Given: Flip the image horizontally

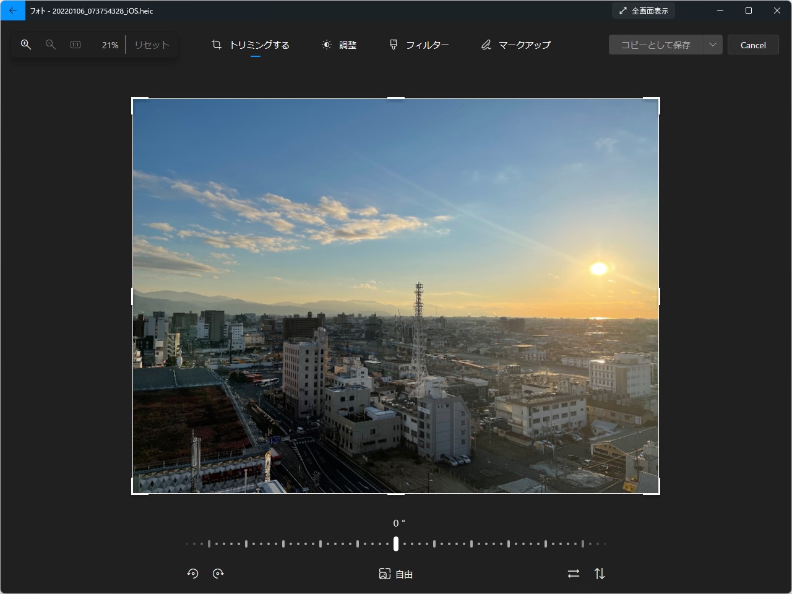Looking at the screenshot, I should tap(574, 574).
